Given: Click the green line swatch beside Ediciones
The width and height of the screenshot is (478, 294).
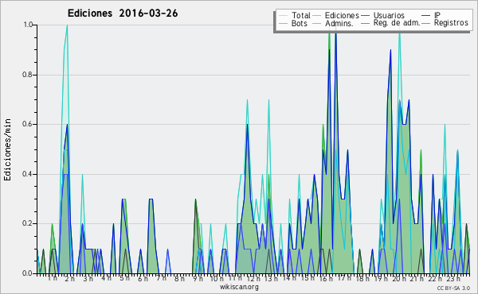Looking at the screenshot, I should coord(317,16).
